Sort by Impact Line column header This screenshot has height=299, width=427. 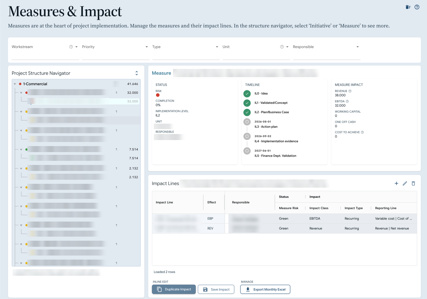(x=164, y=202)
